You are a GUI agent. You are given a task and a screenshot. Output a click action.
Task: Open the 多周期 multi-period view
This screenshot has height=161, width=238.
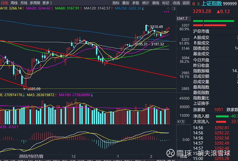35,3
